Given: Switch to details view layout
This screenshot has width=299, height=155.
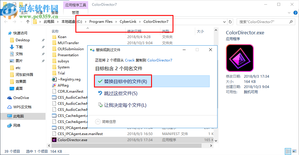Looking at the screenshot, I should pos(288,151).
